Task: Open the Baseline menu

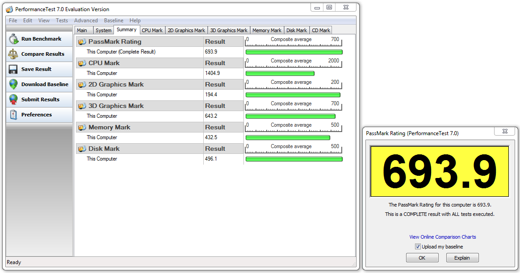Action: click(x=114, y=21)
